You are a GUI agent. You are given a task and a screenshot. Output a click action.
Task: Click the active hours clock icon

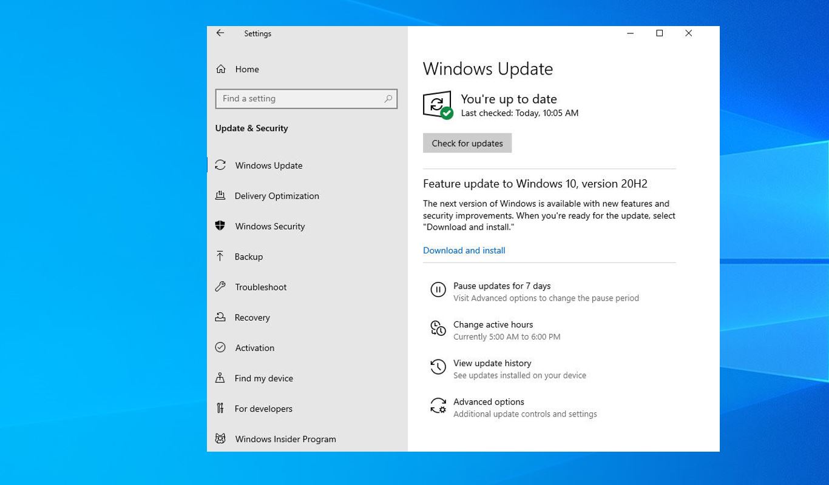[x=438, y=329]
